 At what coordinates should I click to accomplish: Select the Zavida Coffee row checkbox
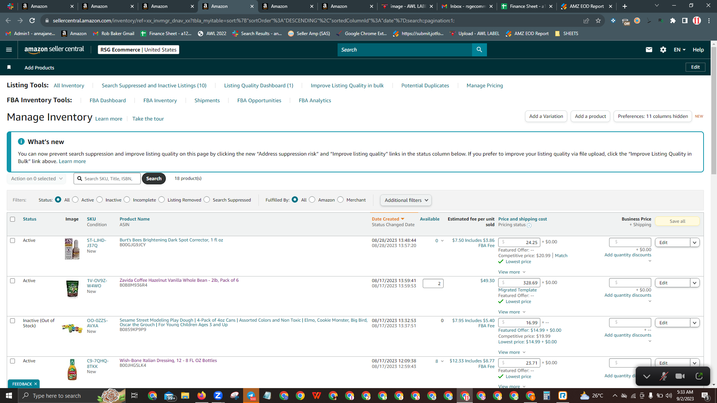(x=13, y=281)
